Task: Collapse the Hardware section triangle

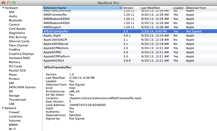Action: coord(3,8)
